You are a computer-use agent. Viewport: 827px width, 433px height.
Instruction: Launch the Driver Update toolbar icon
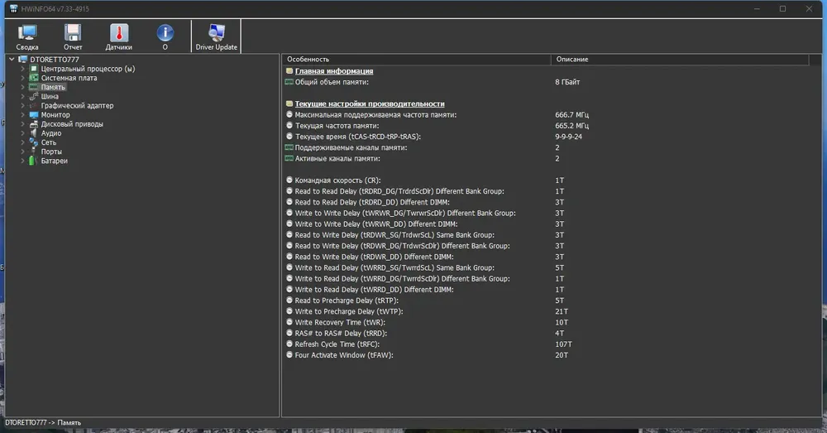(216, 33)
